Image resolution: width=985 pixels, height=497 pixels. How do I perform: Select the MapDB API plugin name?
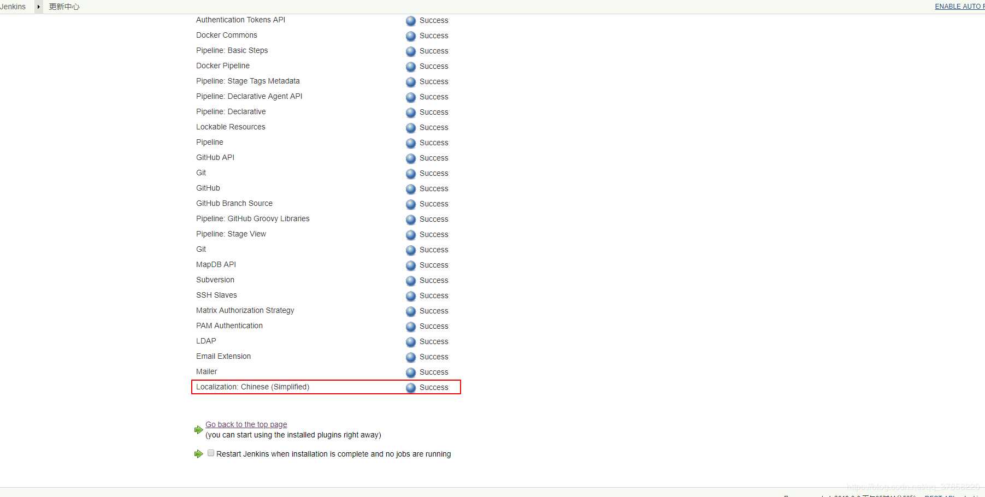pyautogui.click(x=216, y=264)
